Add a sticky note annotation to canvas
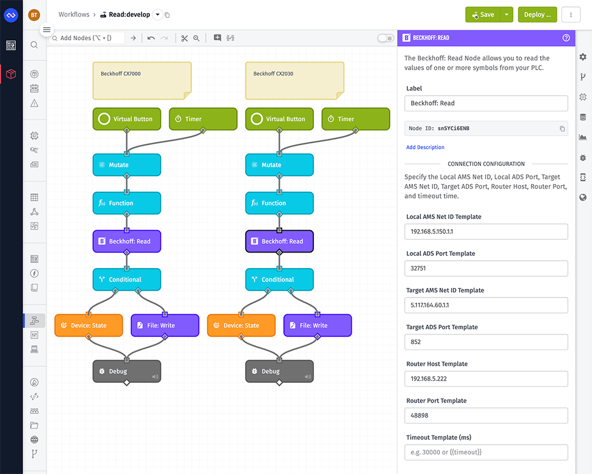This screenshot has height=474, width=592. (x=217, y=37)
